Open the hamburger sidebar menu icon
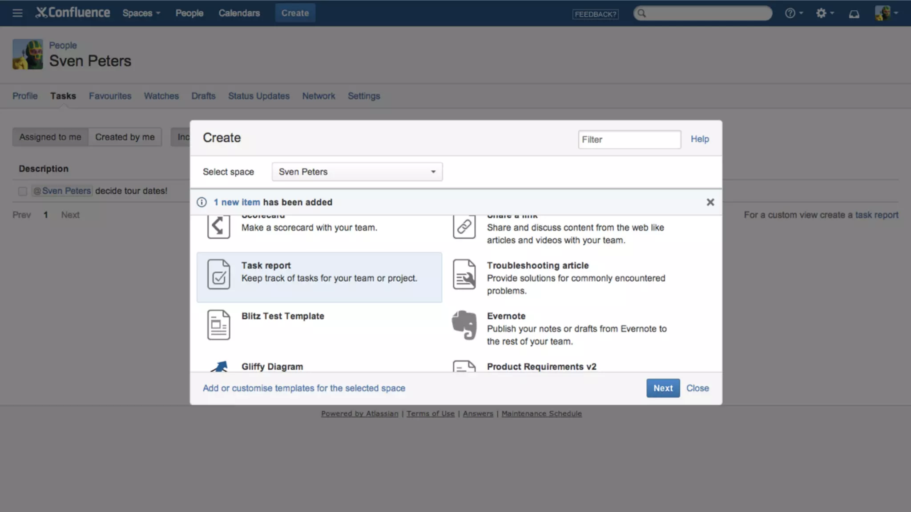 [x=17, y=13]
